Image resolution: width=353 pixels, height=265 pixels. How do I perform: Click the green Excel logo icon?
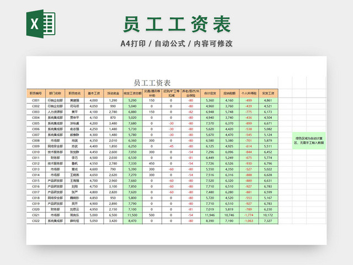click(41, 24)
